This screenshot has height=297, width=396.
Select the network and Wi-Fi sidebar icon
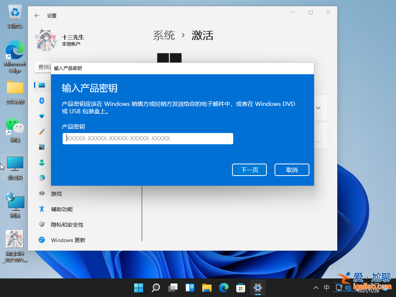tap(41, 116)
